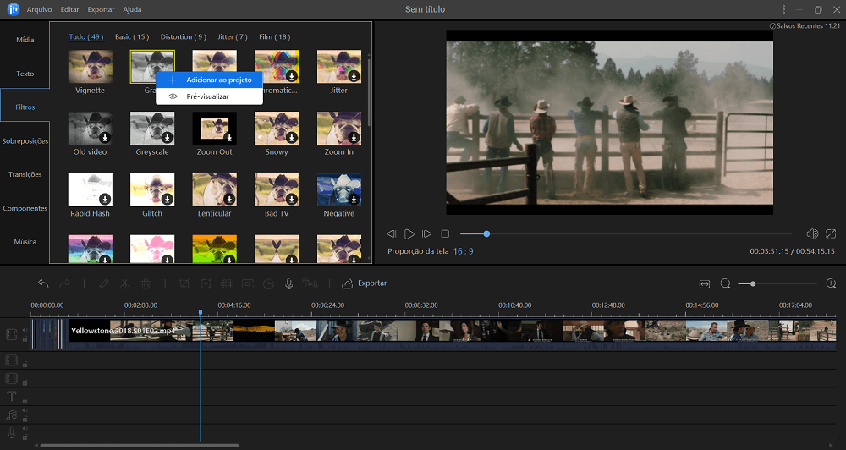This screenshot has height=450, width=846.
Task: Lock the main video track
Action: coord(25,339)
